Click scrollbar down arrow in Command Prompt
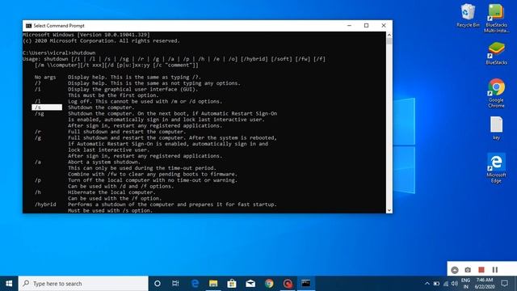This screenshot has width=517, height=291. [389, 210]
